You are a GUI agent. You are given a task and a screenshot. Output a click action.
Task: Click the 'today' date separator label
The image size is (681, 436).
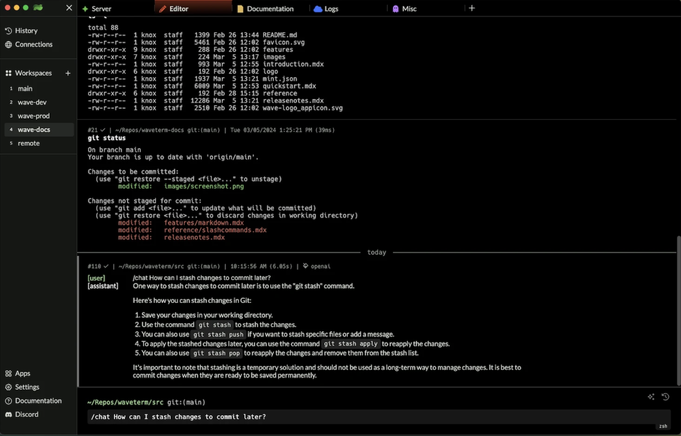pos(377,252)
